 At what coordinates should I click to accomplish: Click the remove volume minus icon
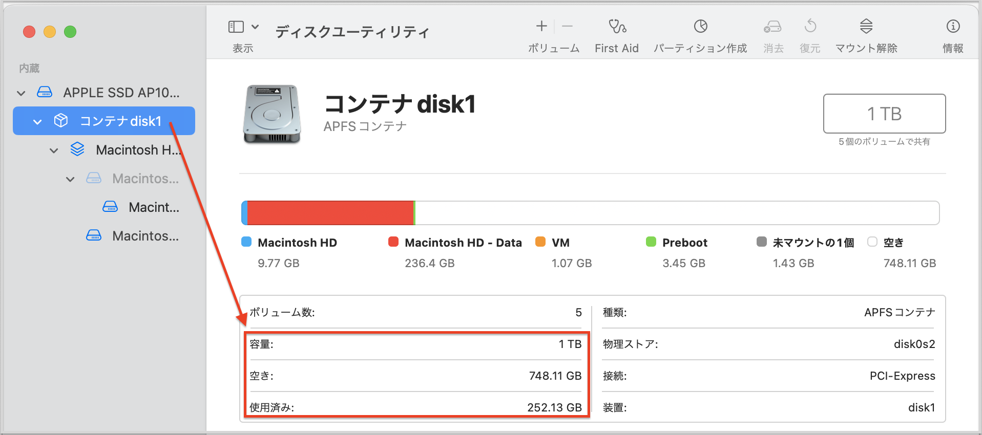(x=567, y=26)
